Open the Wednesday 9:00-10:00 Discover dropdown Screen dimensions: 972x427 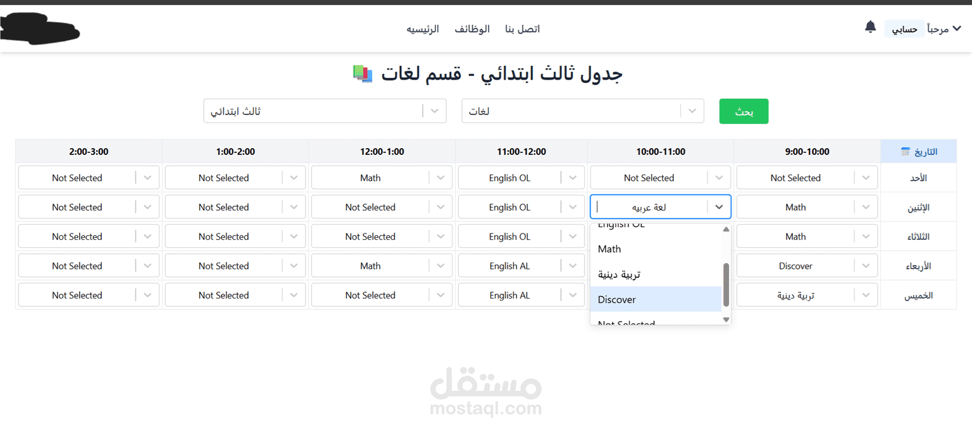tap(807, 265)
